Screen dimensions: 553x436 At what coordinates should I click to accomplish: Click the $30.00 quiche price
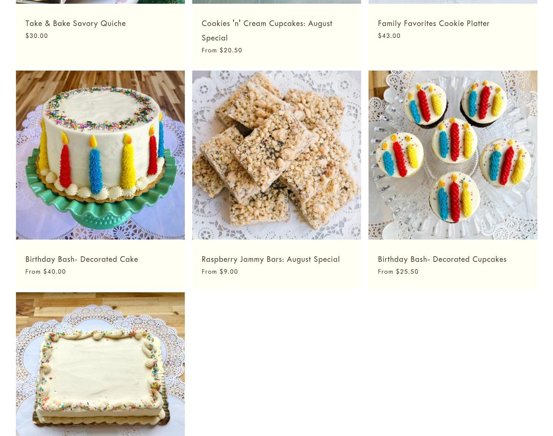[x=37, y=36]
